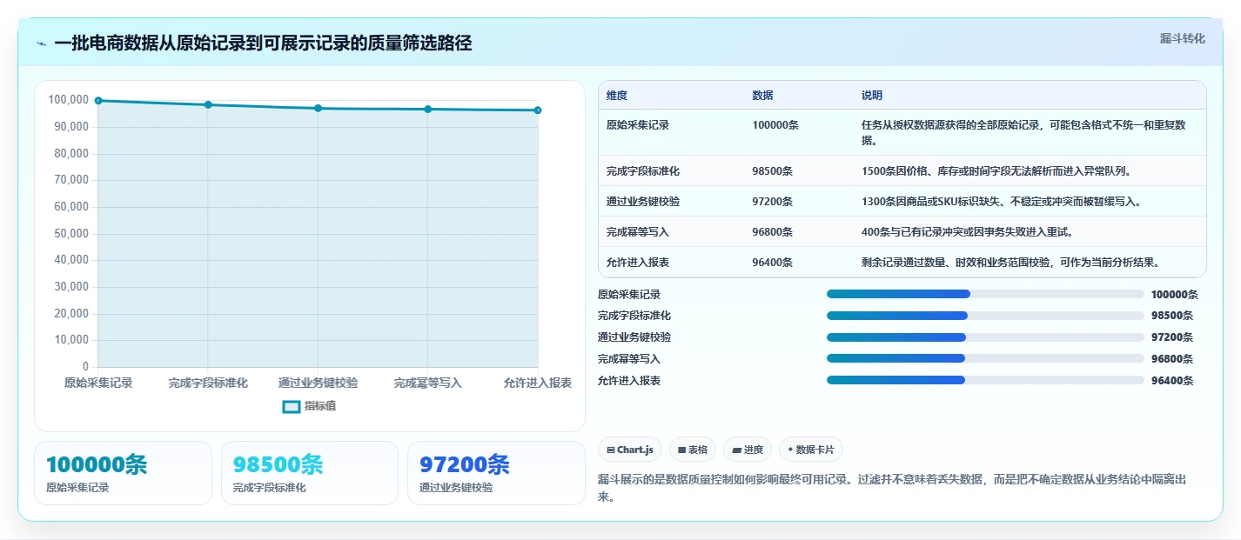Screen dimensions: 1241x540
Task: Click the 说明 column header
Action: tap(872, 95)
